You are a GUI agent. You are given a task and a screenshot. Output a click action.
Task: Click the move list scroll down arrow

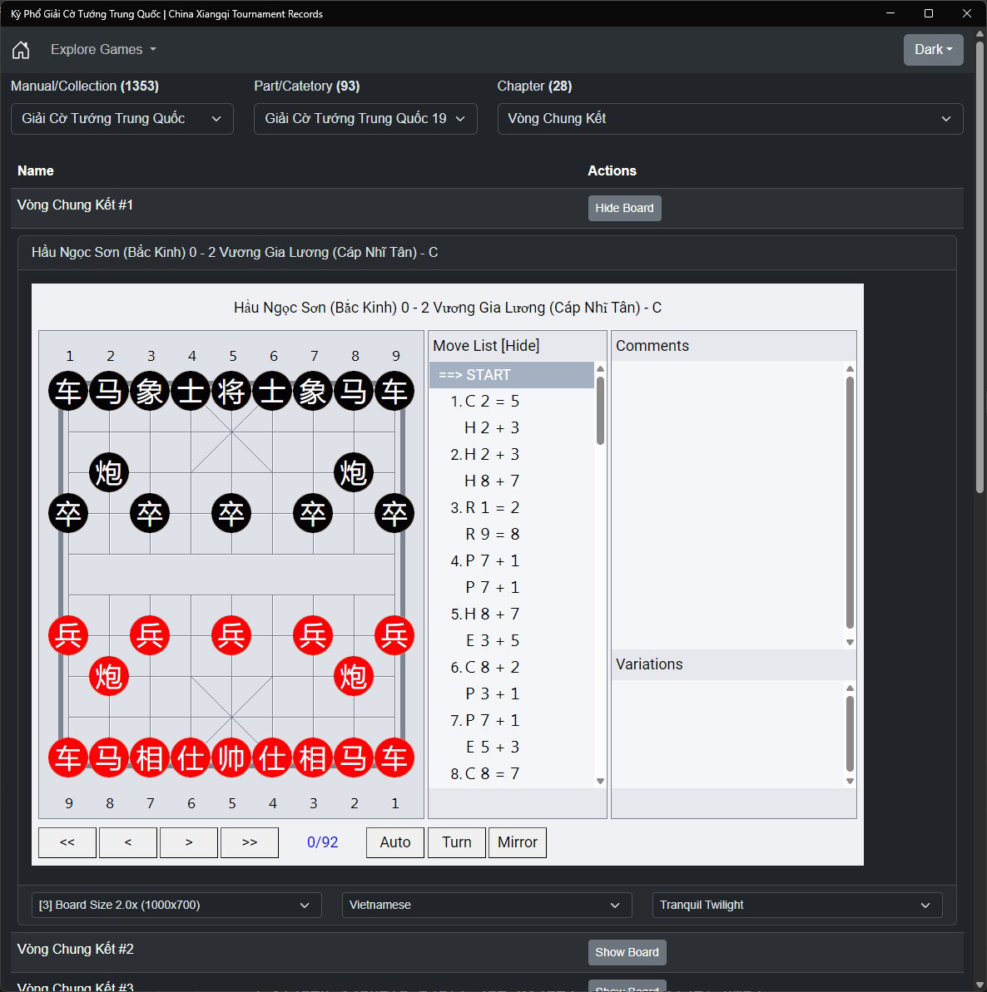pos(600,782)
